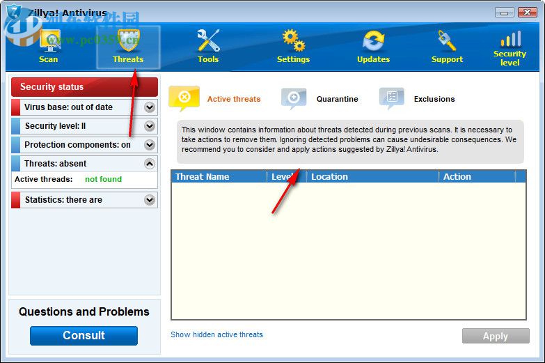The height and width of the screenshot is (363, 545).
Task: Sort by Location column header
Action: click(372, 176)
